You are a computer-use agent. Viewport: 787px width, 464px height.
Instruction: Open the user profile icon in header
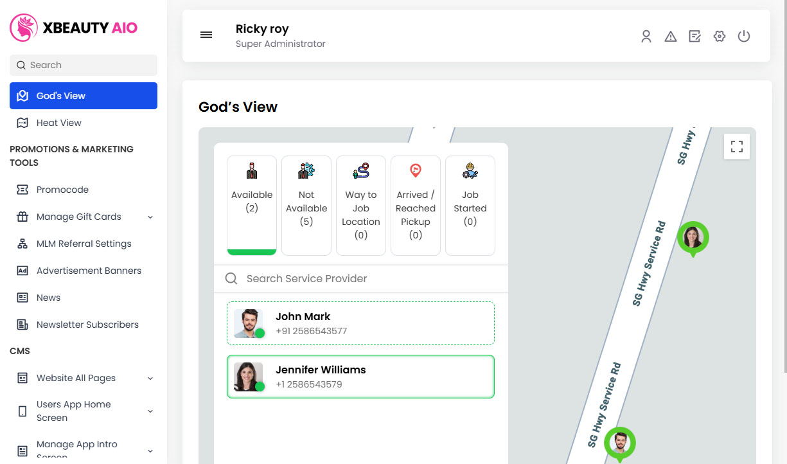(x=646, y=37)
